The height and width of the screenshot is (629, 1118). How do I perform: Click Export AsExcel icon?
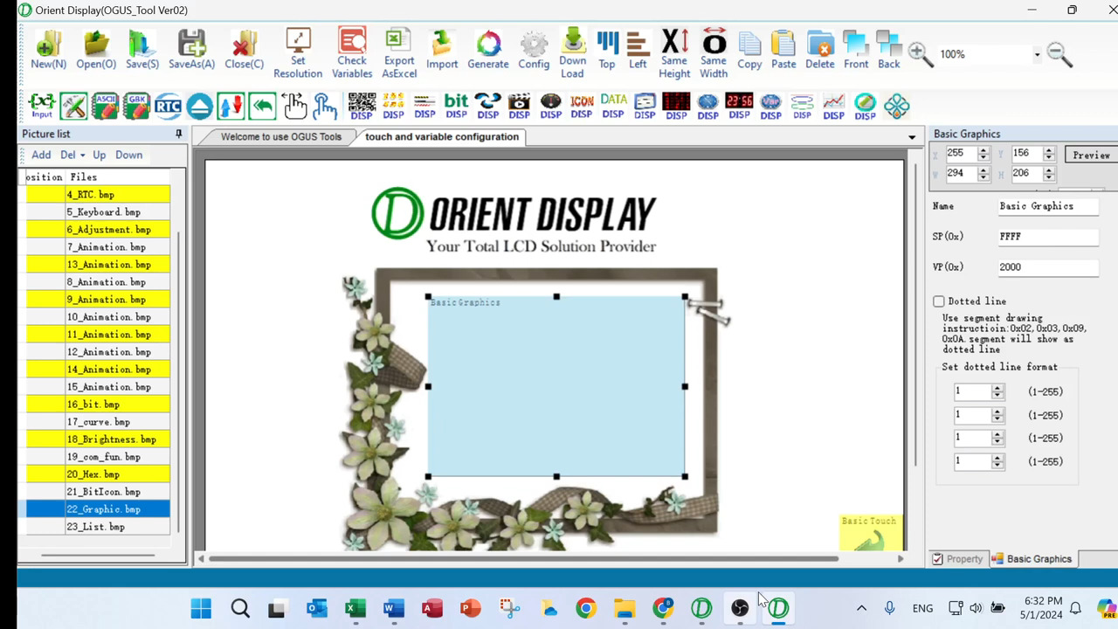tap(399, 53)
